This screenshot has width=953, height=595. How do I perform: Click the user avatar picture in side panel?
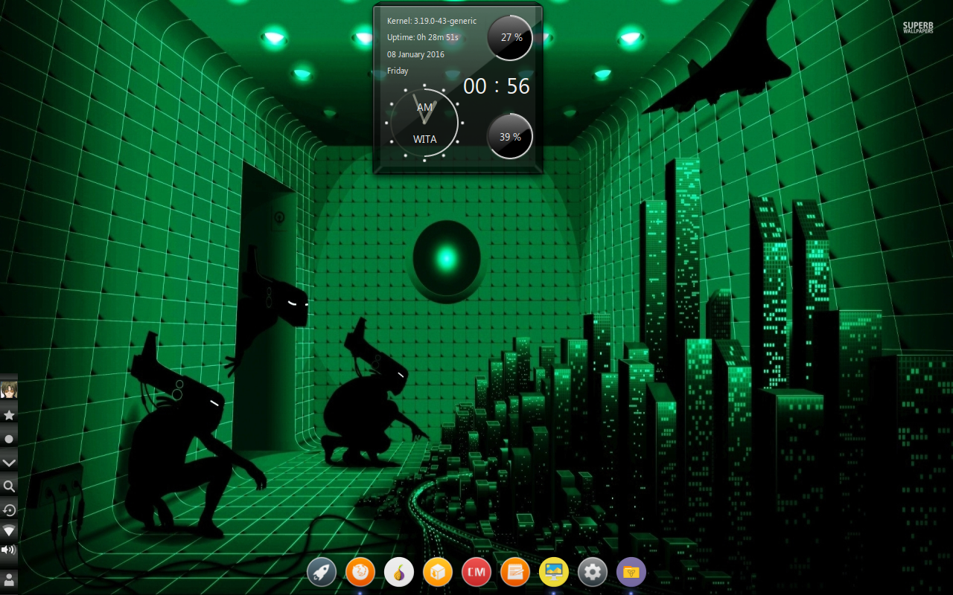click(x=9, y=390)
